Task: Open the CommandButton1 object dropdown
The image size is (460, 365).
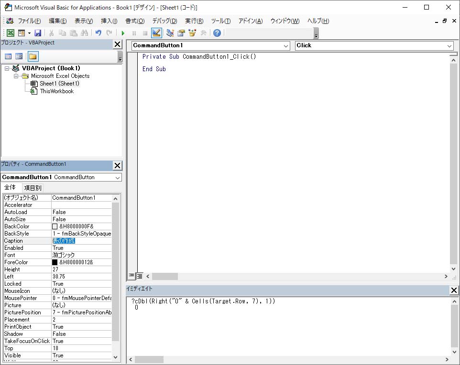Action: point(286,46)
